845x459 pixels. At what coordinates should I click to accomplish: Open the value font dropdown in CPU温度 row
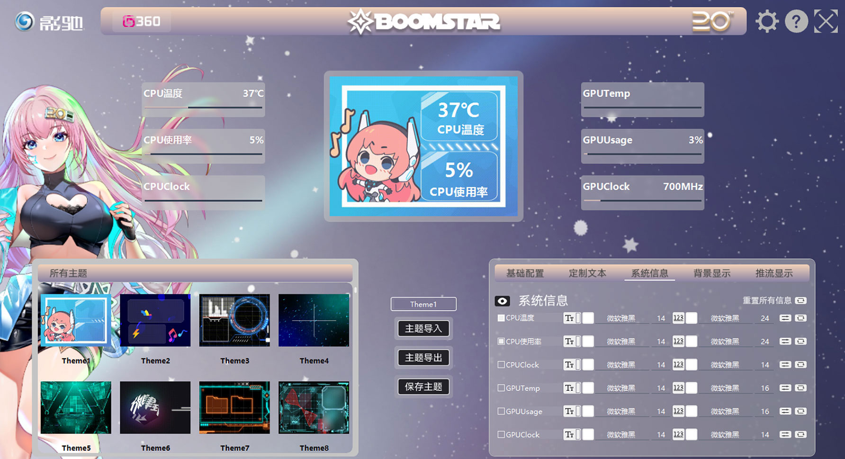(725, 318)
